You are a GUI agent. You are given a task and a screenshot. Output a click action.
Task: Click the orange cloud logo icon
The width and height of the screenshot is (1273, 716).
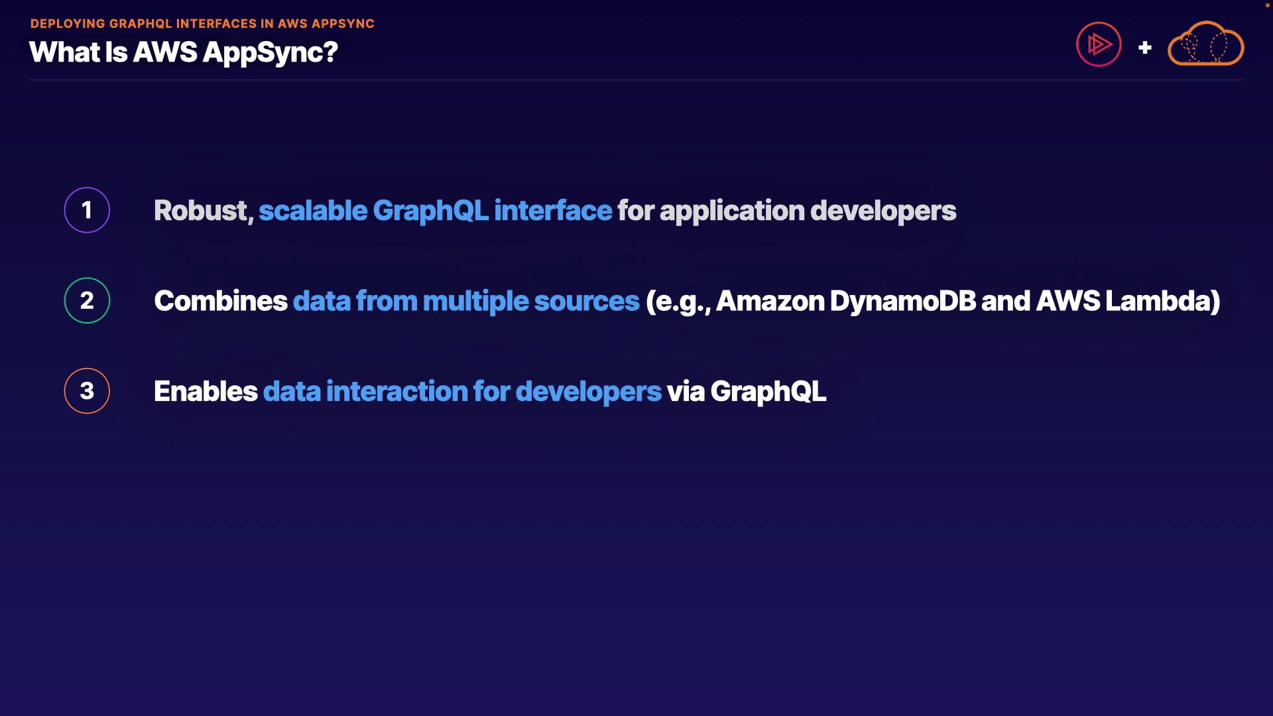coord(1205,44)
